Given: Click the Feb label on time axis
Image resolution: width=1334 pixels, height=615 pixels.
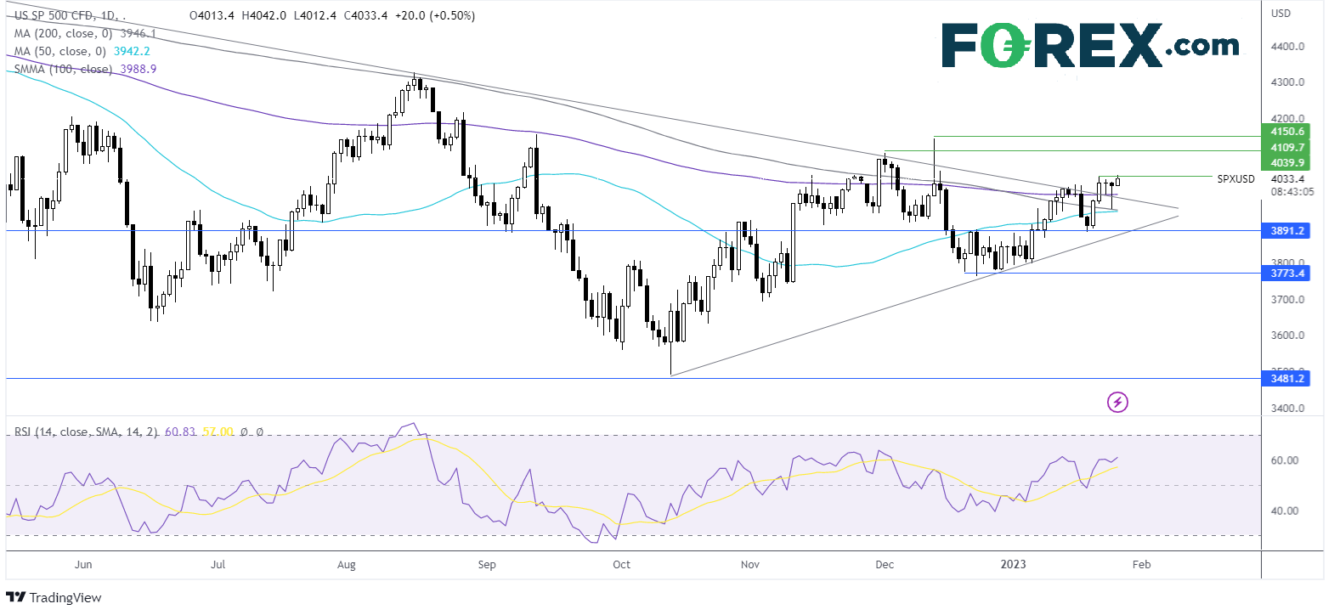Looking at the screenshot, I should pyautogui.click(x=1142, y=565).
